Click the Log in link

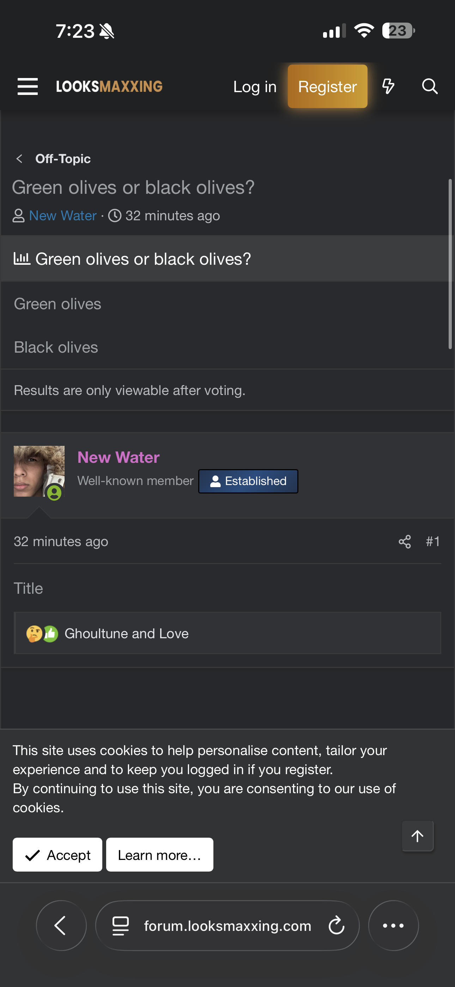pyautogui.click(x=255, y=87)
